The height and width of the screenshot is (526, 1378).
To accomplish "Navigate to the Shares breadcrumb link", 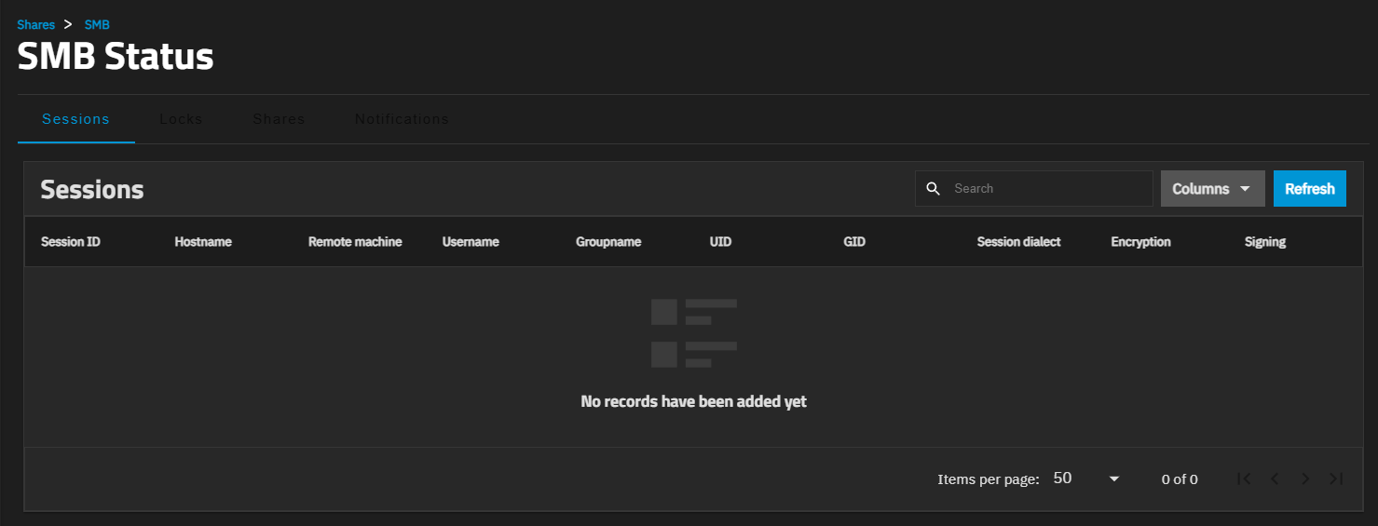I will click(x=35, y=25).
